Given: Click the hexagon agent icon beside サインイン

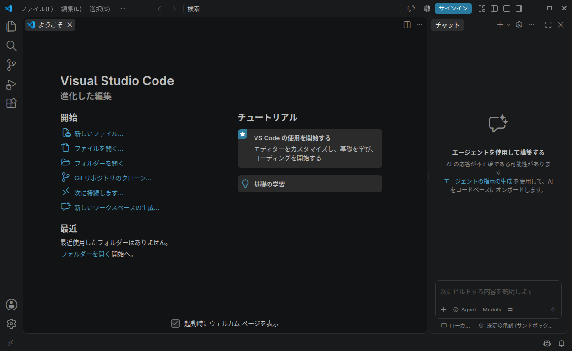Looking at the screenshot, I should click(427, 9).
